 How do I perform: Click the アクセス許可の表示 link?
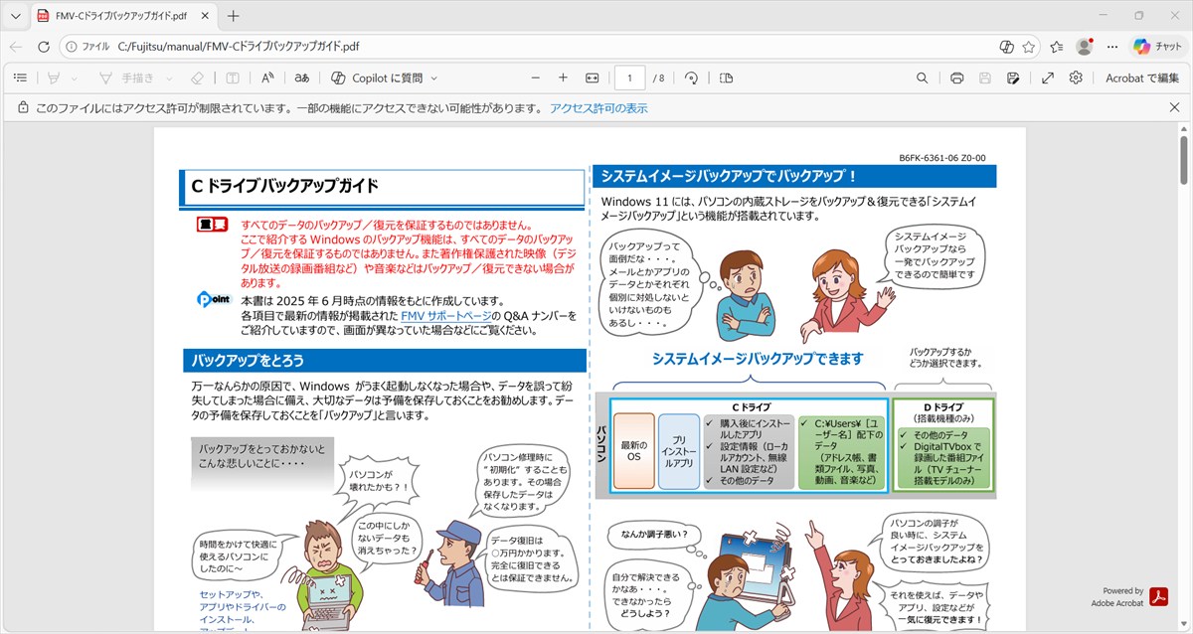[x=598, y=107]
